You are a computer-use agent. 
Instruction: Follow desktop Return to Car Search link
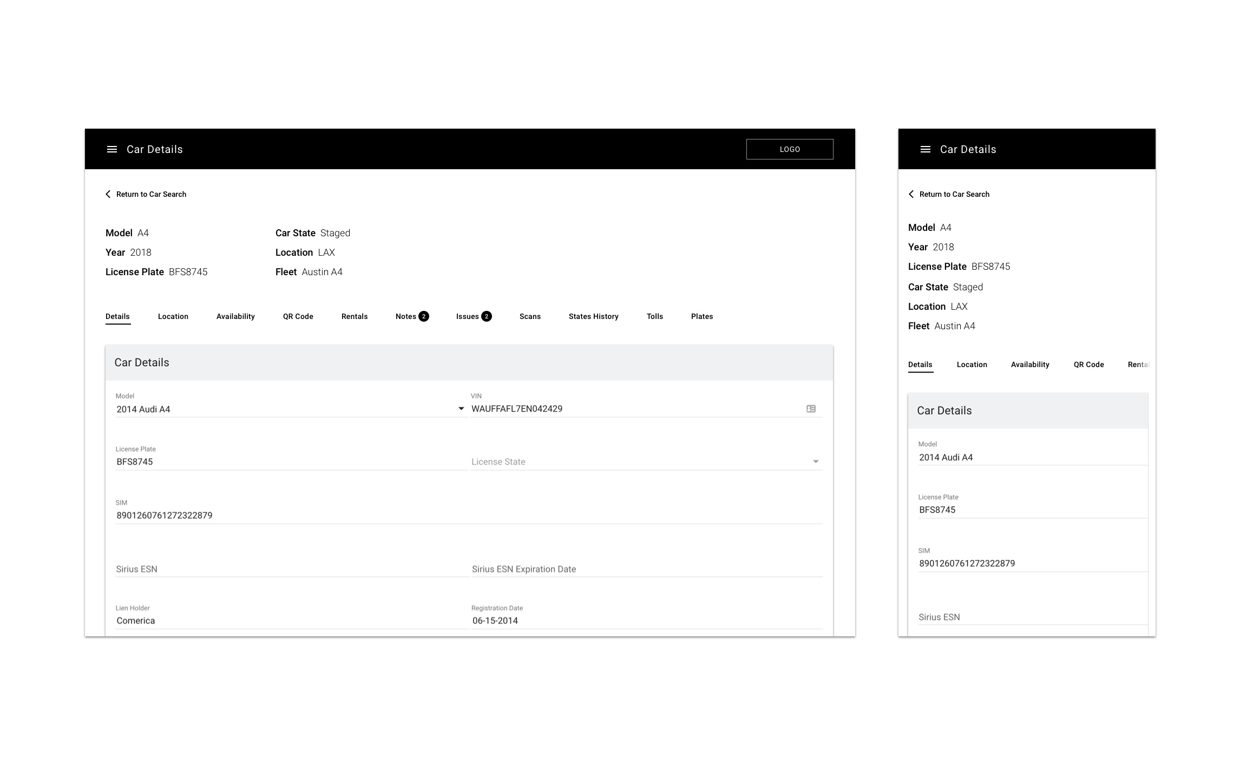tap(151, 194)
